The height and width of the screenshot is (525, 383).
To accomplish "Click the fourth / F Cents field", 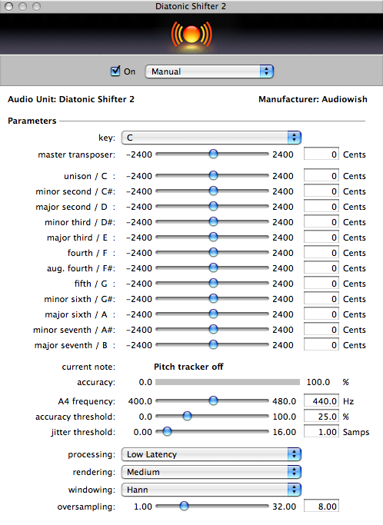I will [321, 253].
